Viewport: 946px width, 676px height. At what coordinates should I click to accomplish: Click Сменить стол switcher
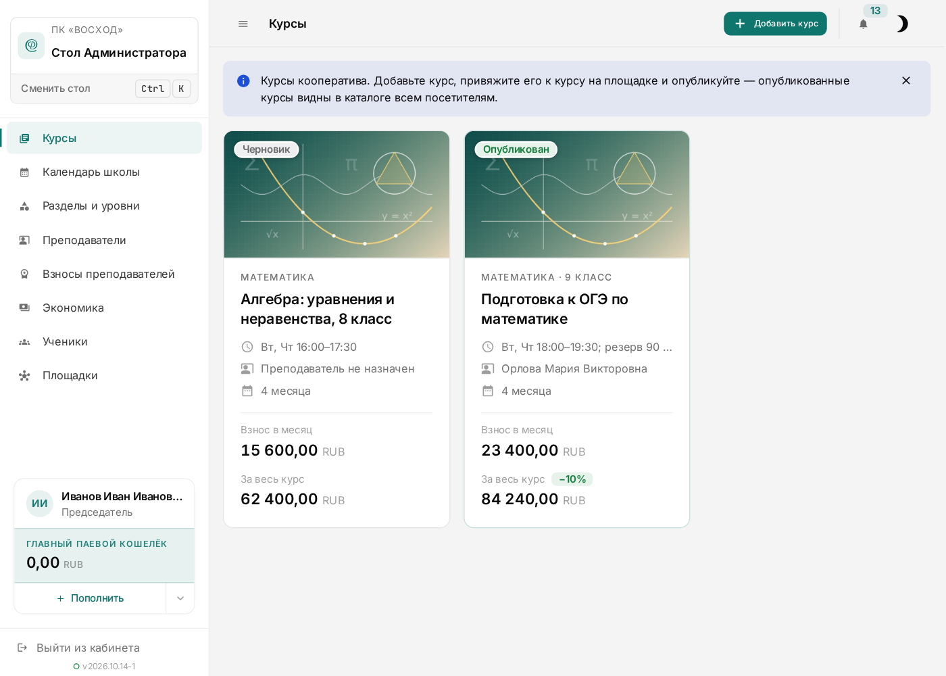pos(104,89)
